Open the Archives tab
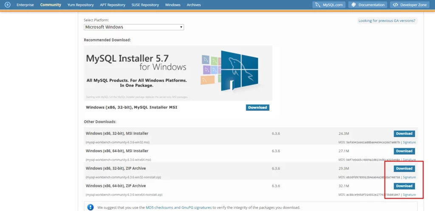This screenshot has height=211, width=435. pyautogui.click(x=194, y=5)
